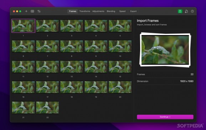Open the extensions puzzle icon

tap(186, 11)
